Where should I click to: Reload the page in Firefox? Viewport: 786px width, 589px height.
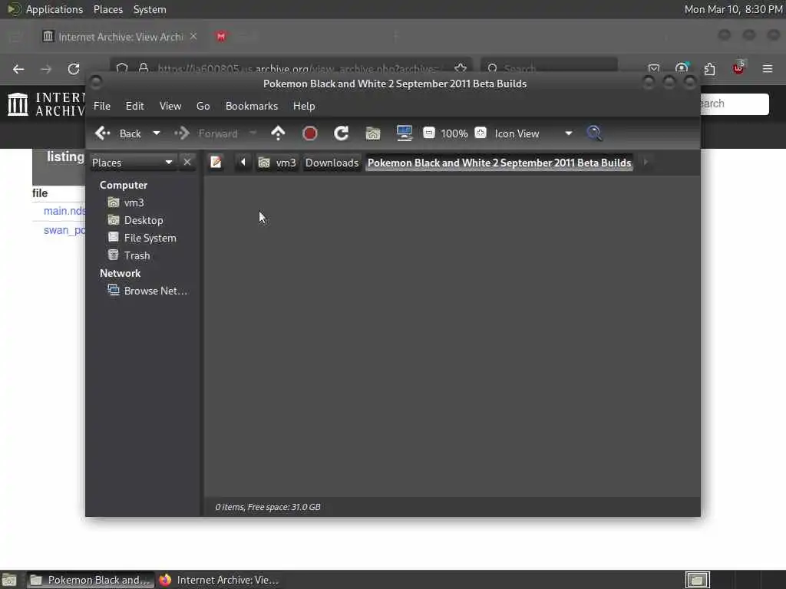[74, 69]
